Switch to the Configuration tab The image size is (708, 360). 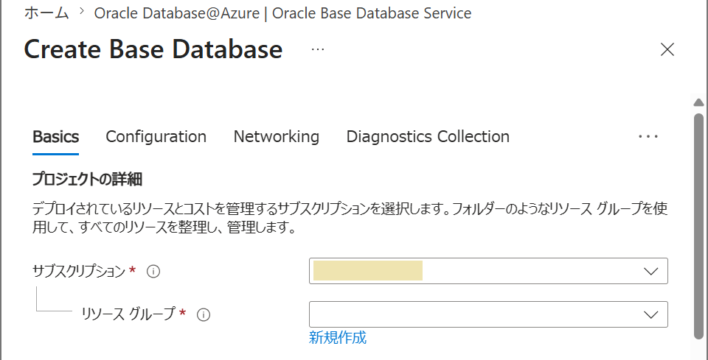156,136
